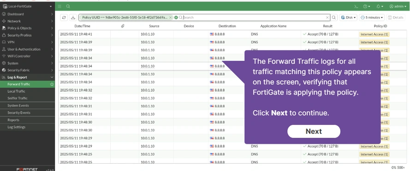Select the log row dated 19:48:41
The height and width of the screenshot is (171, 410).
[232, 34]
